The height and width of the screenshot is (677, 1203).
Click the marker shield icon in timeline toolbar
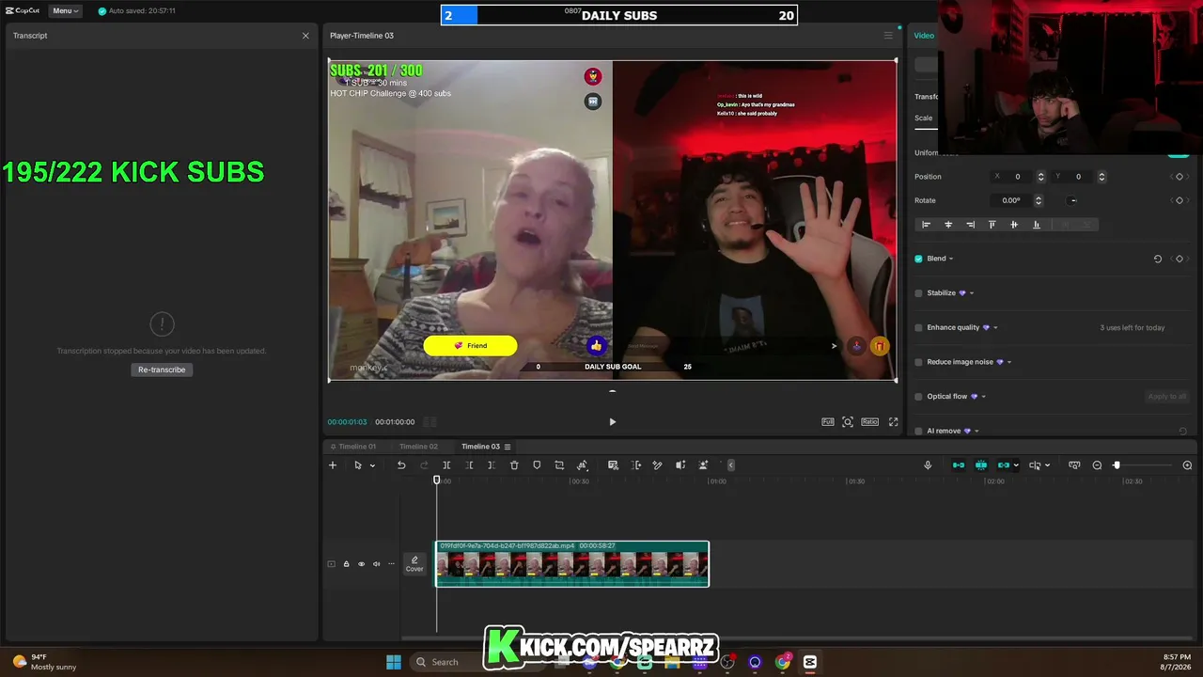(537, 465)
